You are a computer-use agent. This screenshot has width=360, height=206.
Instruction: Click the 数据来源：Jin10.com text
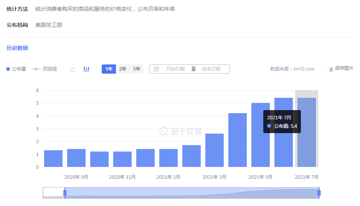292,69
